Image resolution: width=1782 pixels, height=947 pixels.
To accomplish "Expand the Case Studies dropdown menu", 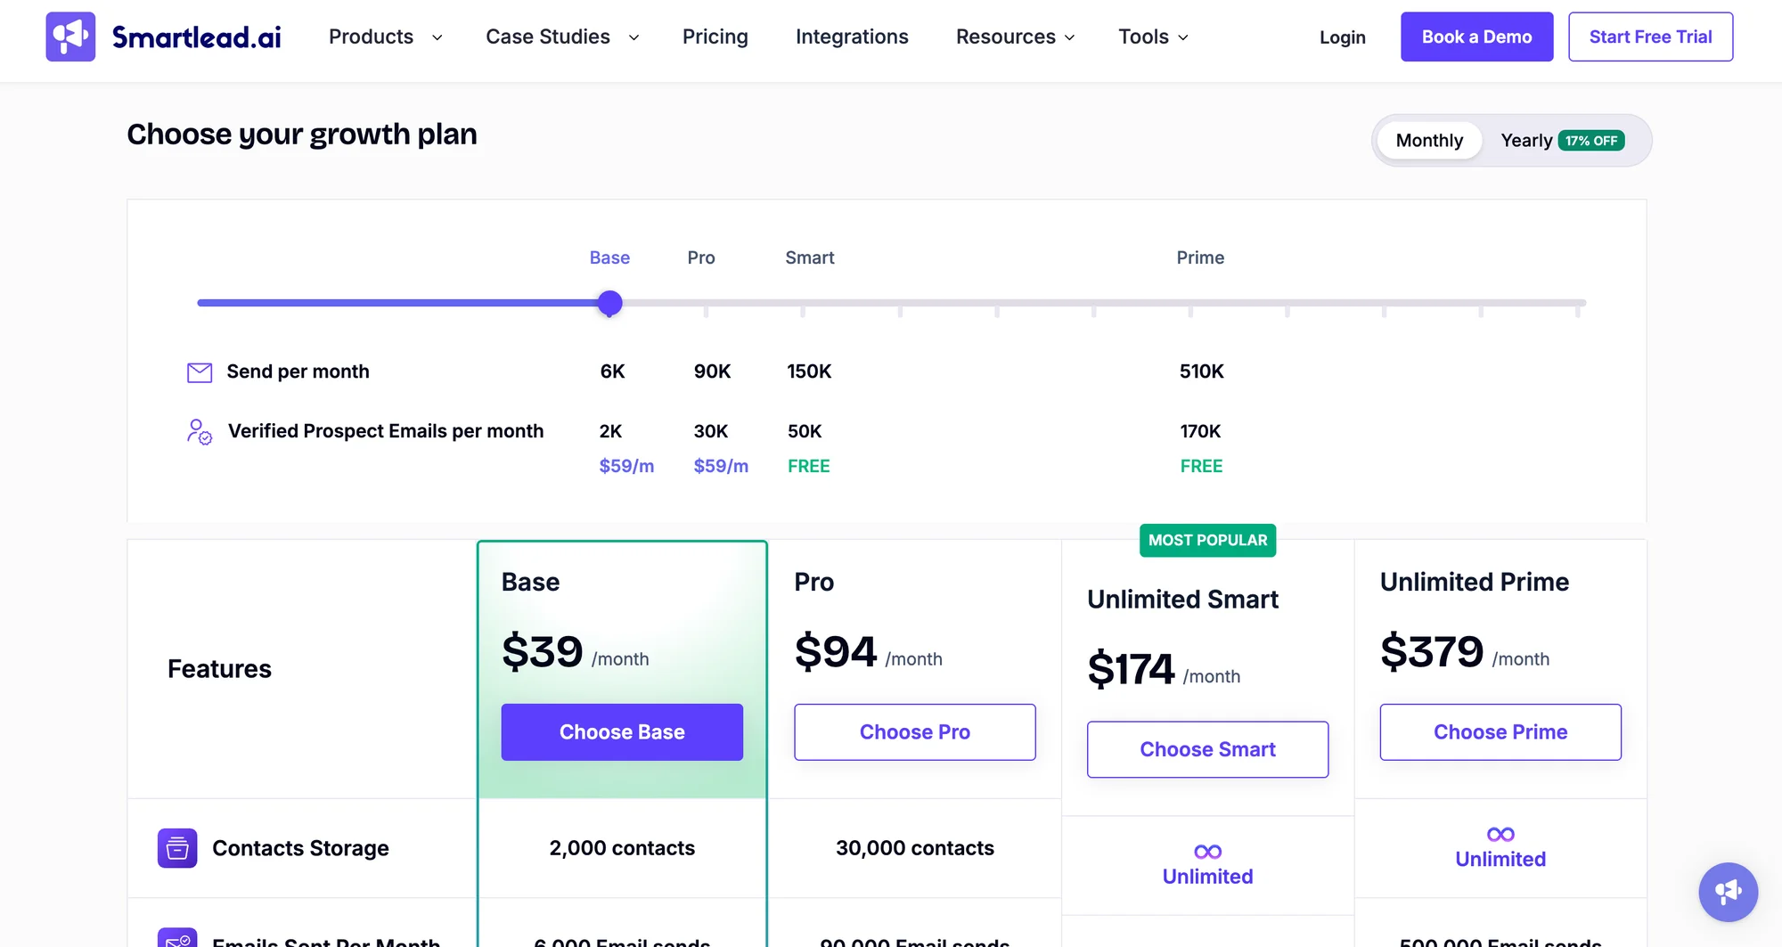I will (562, 37).
